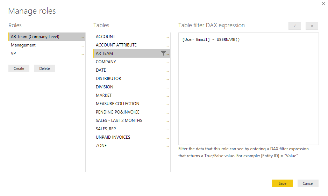Screen dimensions: 328x196
Task: Open ellipsis menu for AR Team role
Action: (83, 37)
